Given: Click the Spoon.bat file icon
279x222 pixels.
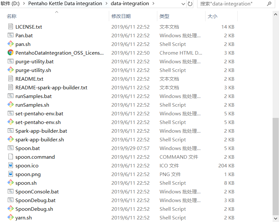Looking at the screenshot, I should click(x=10, y=148).
